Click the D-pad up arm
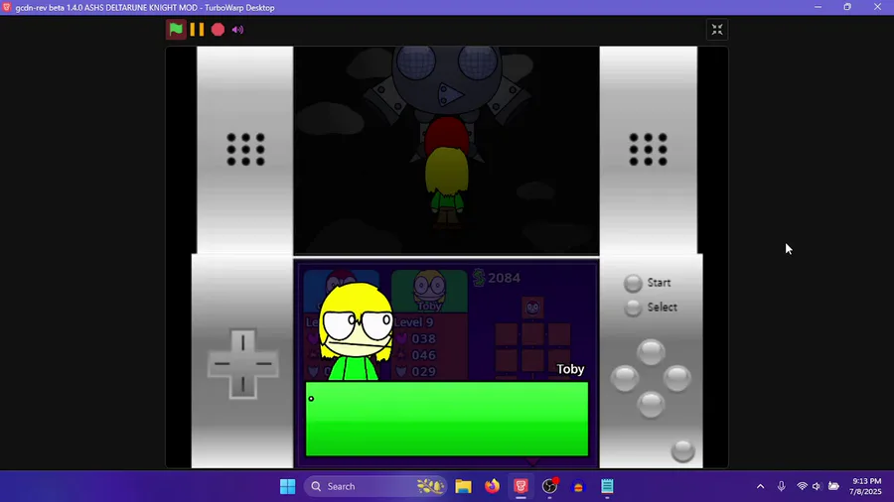The image size is (894, 502). coord(243,341)
